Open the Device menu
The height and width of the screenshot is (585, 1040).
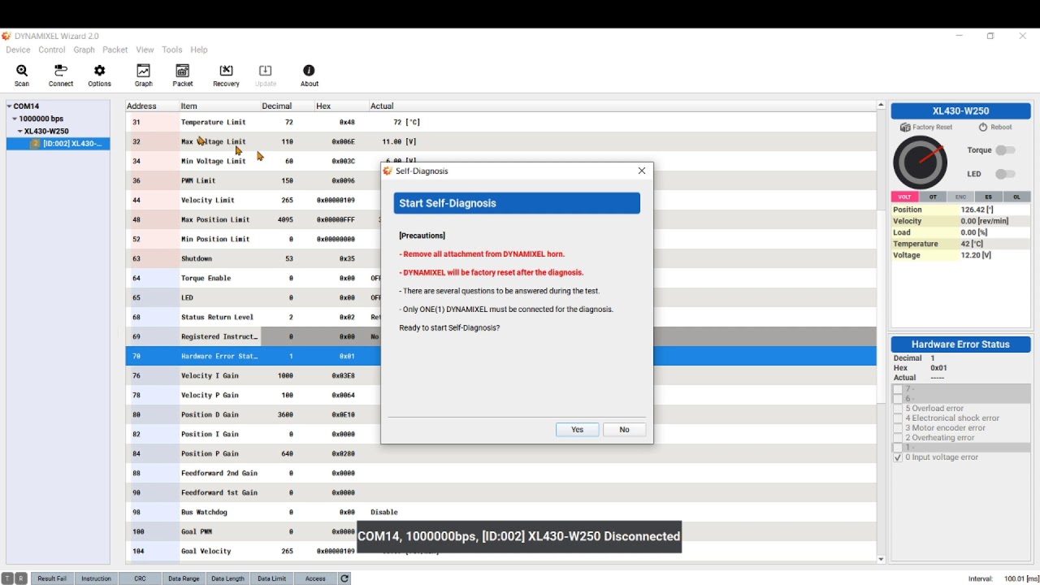[x=18, y=50]
